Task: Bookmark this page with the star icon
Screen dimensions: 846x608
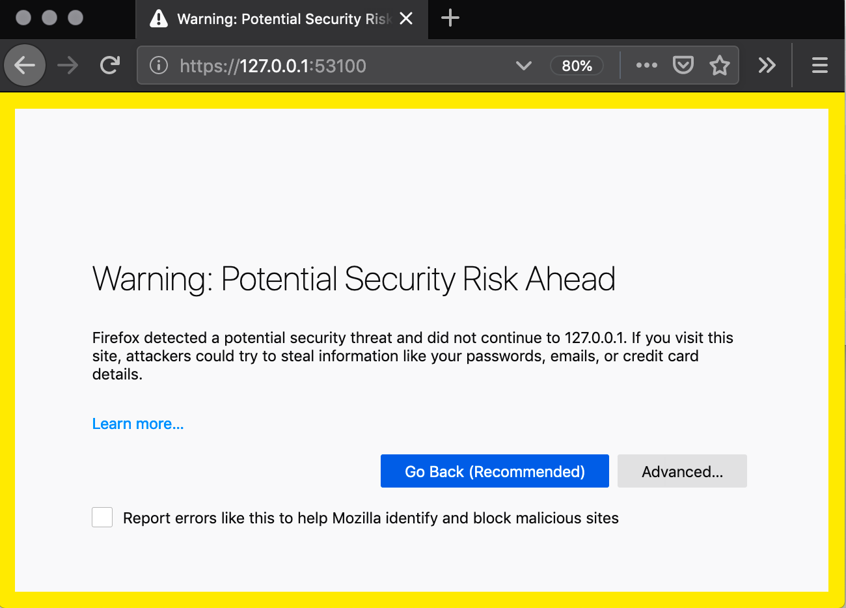Action: pos(719,65)
